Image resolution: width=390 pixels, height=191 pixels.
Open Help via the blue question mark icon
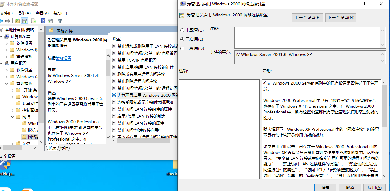[43, 21]
